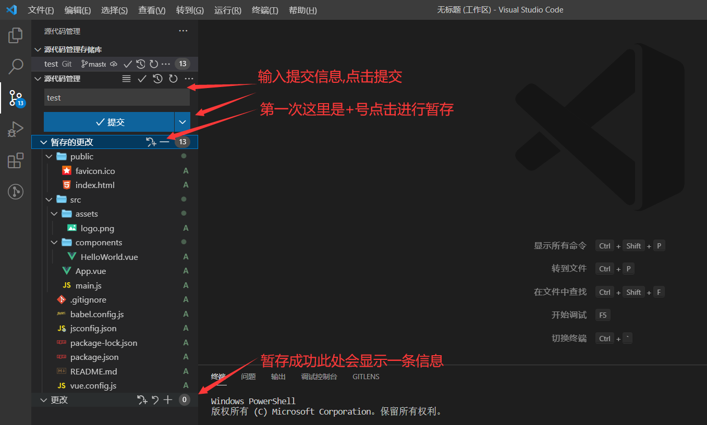Click the history clock in 源代码管理 section header
Viewport: 707px width, 425px height.
click(157, 79)
